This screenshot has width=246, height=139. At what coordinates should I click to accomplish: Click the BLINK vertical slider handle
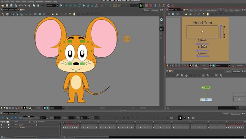coord(221,26)
